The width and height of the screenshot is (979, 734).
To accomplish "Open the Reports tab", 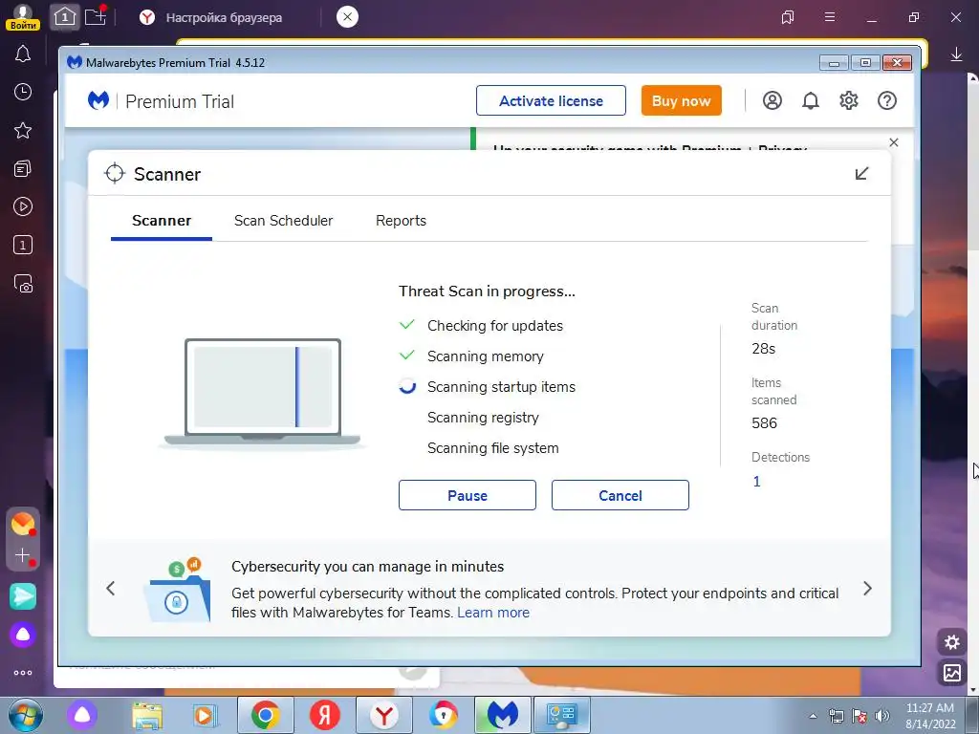I will click(x=401, y=221).
